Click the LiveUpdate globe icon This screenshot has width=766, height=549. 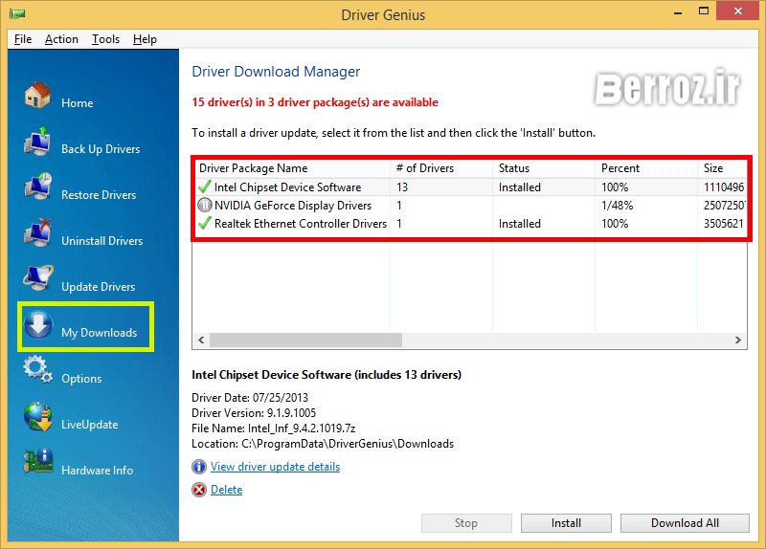click(x=37, y=418)
